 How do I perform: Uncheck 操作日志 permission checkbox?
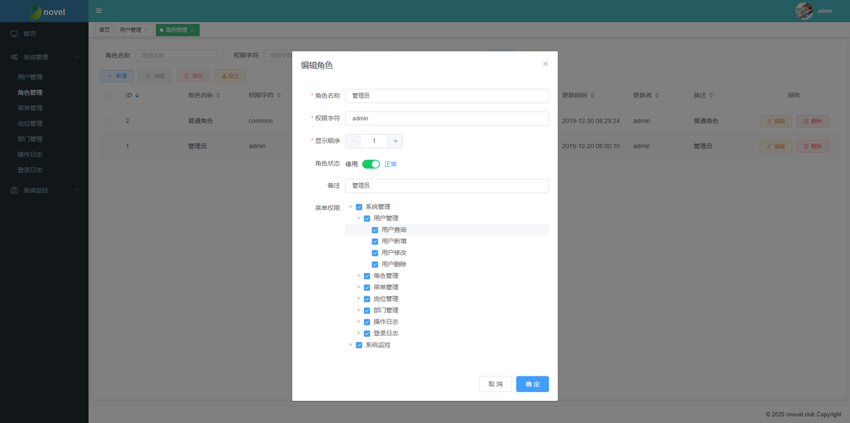coord(367,322)
